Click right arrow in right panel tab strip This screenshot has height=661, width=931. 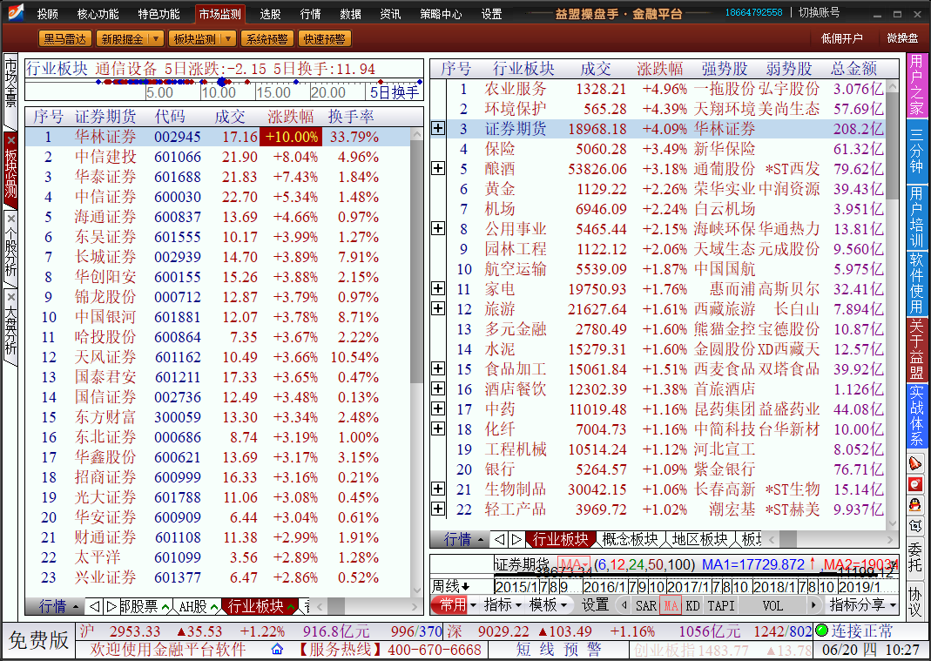[516, 539]
